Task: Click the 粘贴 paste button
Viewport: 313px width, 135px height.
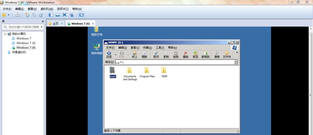Action: 176,55
